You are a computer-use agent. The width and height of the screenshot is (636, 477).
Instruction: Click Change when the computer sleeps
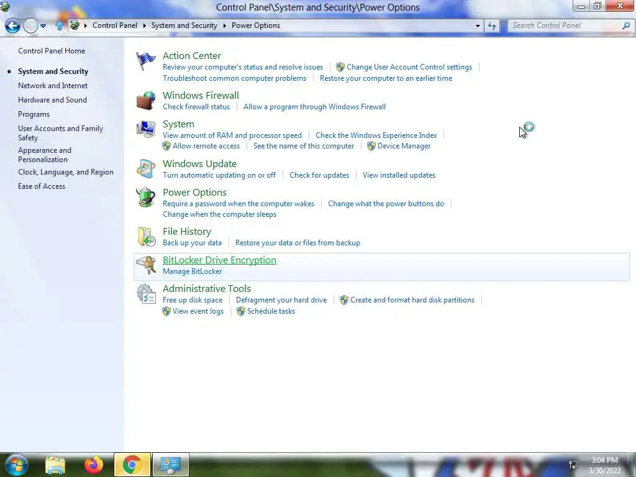click(219, 214)
